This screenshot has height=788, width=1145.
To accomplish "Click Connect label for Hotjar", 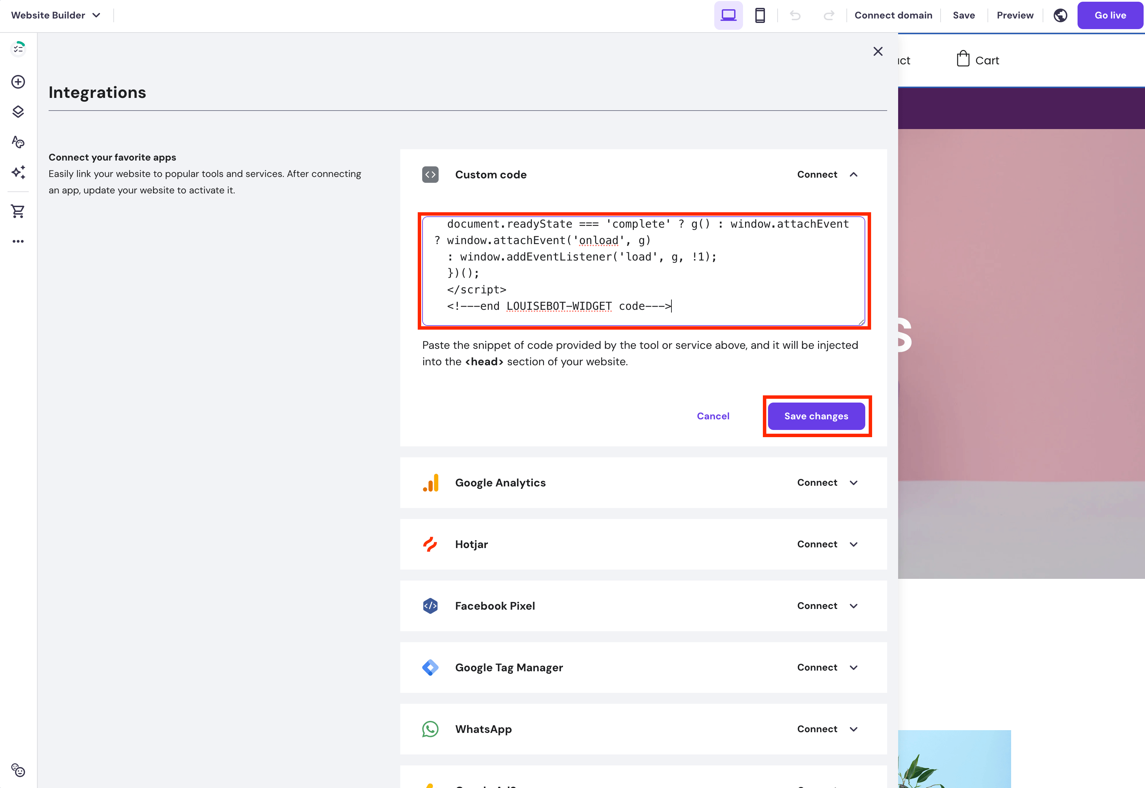I will point(817,545).
